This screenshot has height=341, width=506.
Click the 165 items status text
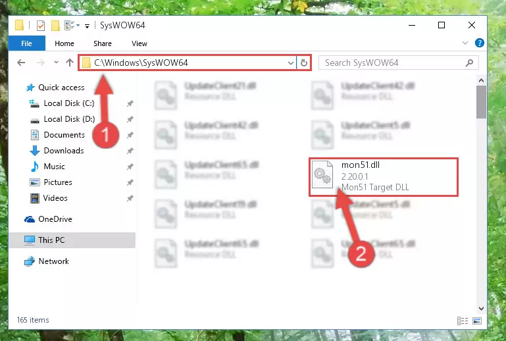coord(33,320)
